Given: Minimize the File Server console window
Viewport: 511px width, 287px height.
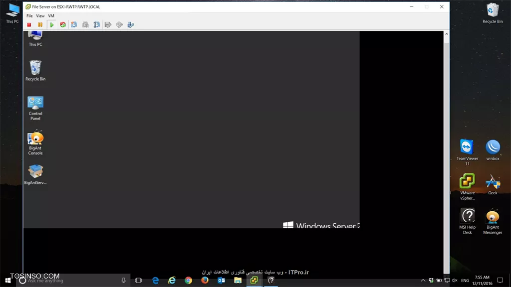Looking at the screenshot, I should (x=412, y=6).
